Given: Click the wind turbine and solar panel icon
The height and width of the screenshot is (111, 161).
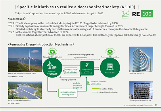Looking at the screenshot, I should point(52,65).
